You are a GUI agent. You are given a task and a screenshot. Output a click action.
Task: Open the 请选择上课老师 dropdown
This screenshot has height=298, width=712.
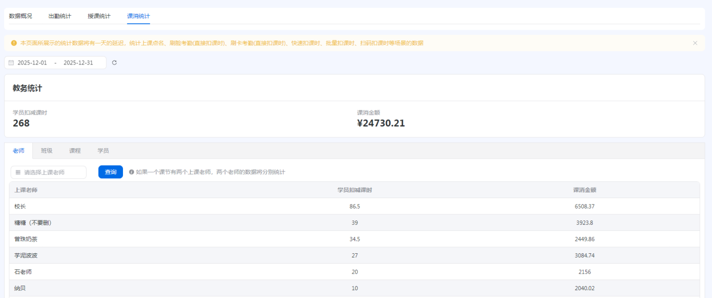48,172
